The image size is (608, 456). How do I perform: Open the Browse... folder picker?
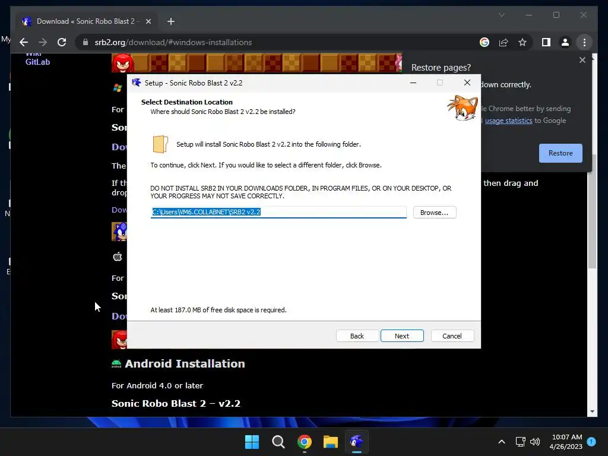434,213
